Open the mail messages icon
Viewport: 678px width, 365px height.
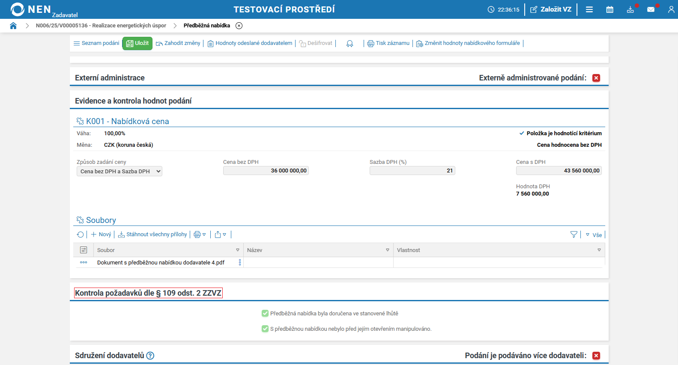coord(651,9)
